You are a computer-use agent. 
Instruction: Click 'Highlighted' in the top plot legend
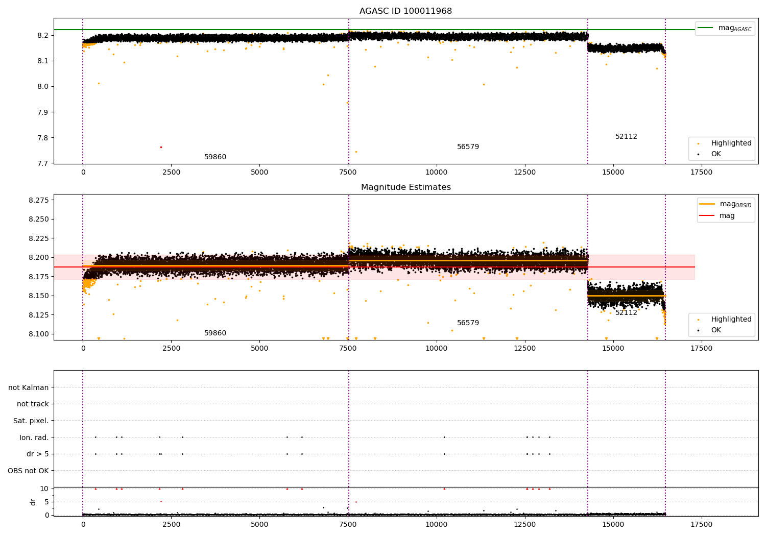click(x=731, y=143)
